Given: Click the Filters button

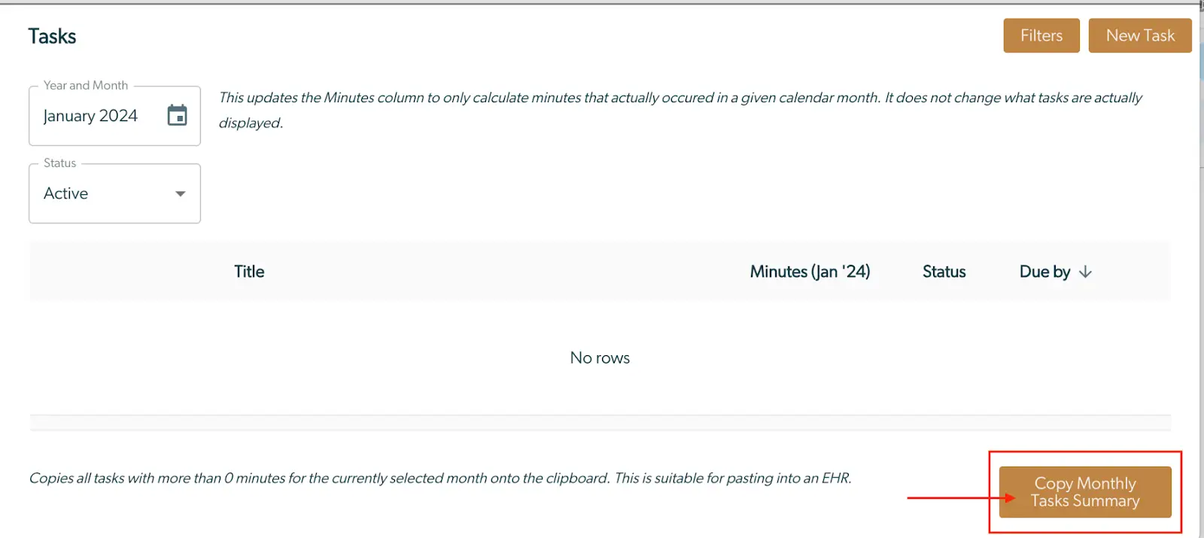Looking at the screenshot, I should coord(1041,35).
